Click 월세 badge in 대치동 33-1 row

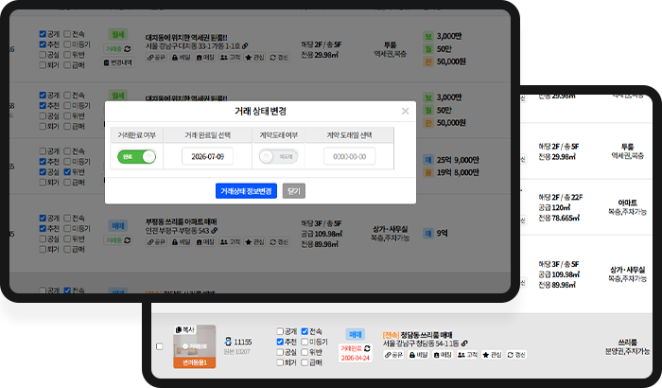tap(118, 34)
